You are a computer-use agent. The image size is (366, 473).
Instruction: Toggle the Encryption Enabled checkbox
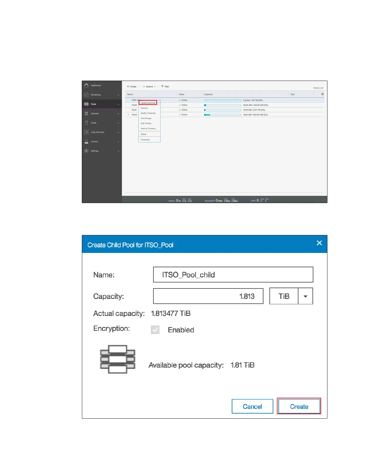coord(155,330)
